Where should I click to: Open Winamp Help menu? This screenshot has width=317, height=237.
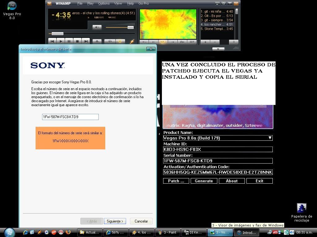tap(130, 3)
